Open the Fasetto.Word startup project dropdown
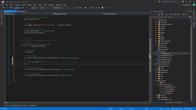Image resolution: width=196 pixels, height=110 pixels. (64, 8)
